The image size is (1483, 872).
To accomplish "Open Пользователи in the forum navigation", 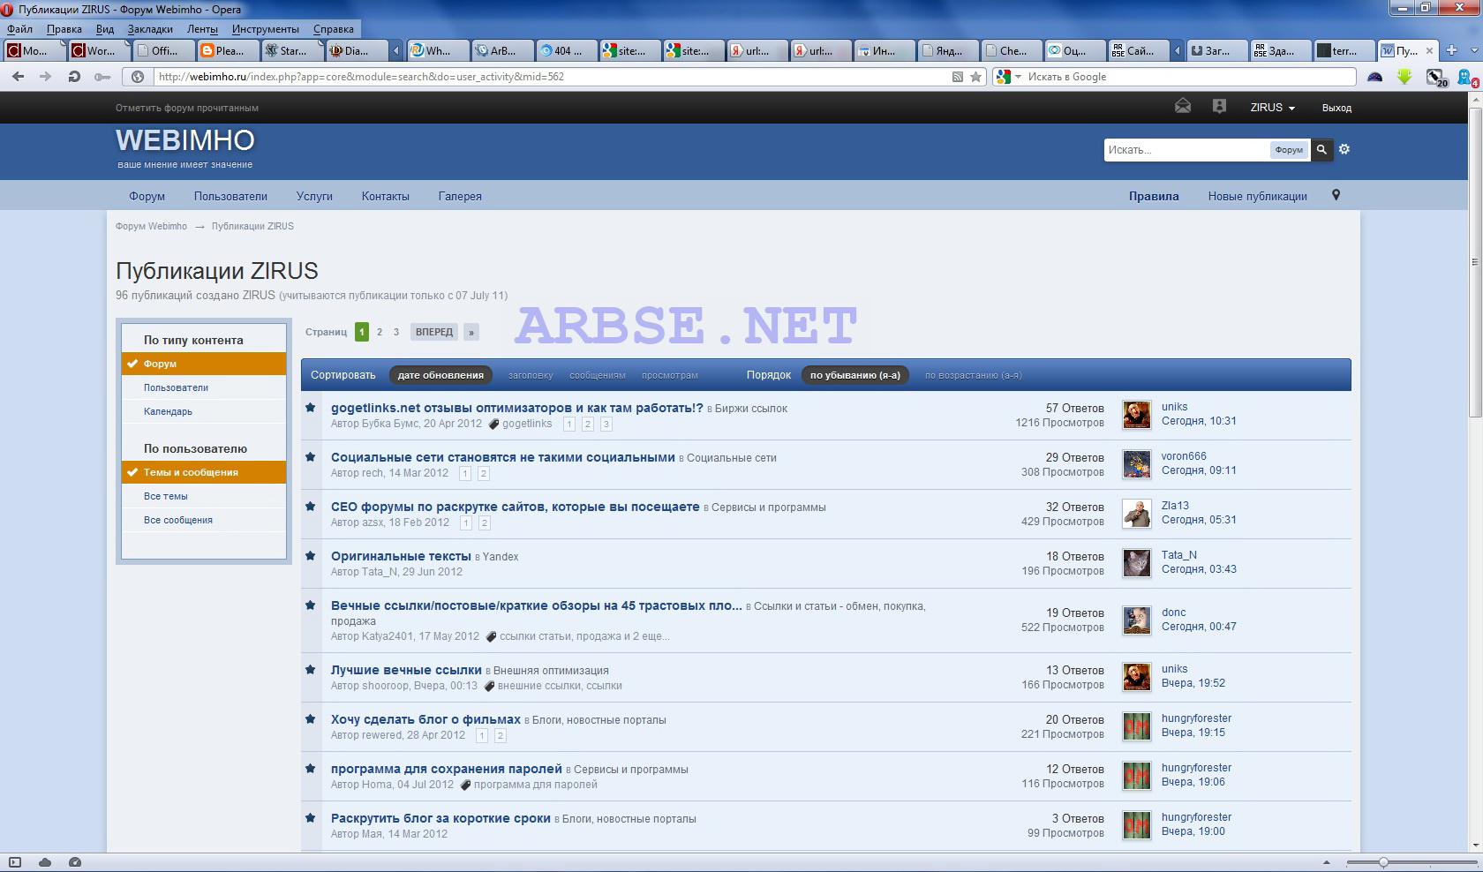I will pos(230,196).
